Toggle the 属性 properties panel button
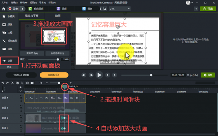Screen dimensions: 218x136 coord(208,75)
